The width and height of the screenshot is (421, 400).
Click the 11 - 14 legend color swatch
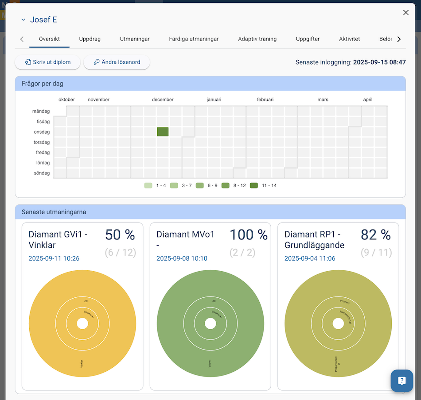tap(254, 185)
